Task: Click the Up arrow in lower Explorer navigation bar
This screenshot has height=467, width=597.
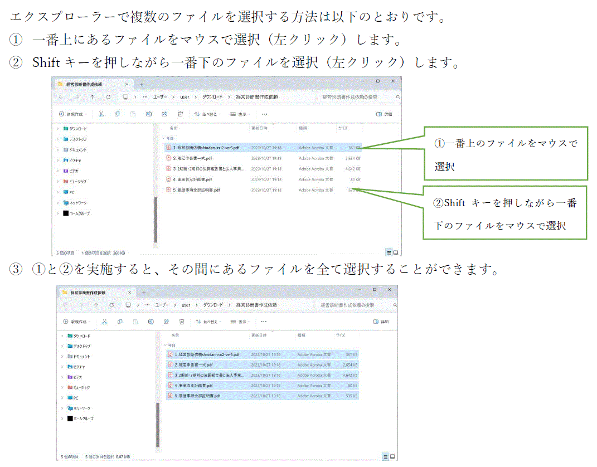Action: [96, 305]
